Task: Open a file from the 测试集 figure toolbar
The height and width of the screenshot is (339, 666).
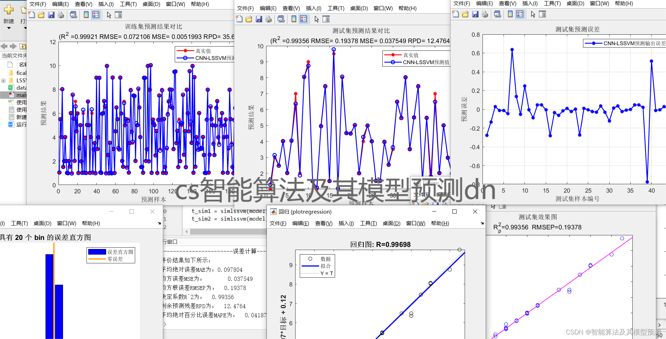Action: point(249,19)
